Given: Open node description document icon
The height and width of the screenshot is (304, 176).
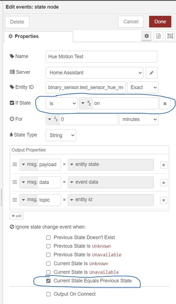Looking at the screenshot, I should [x=159, y=36].
